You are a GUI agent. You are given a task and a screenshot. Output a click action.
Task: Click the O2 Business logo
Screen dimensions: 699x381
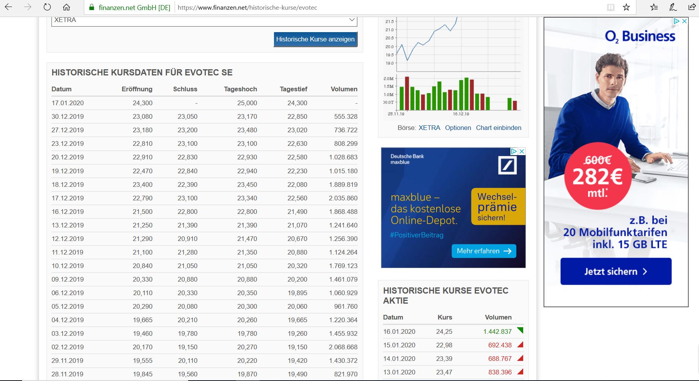[x=640, y=36]
